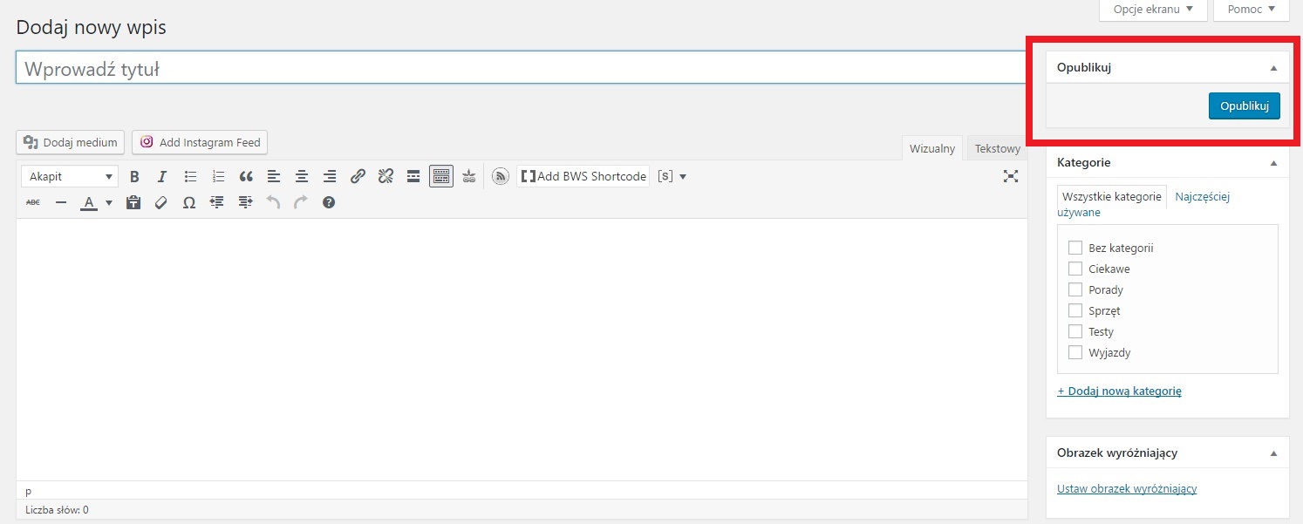The height and width of the screenshot is (524, 1303).
Task: Toggle the toolbar toggle keyboard icon
Action: click(x=441, y=176)
